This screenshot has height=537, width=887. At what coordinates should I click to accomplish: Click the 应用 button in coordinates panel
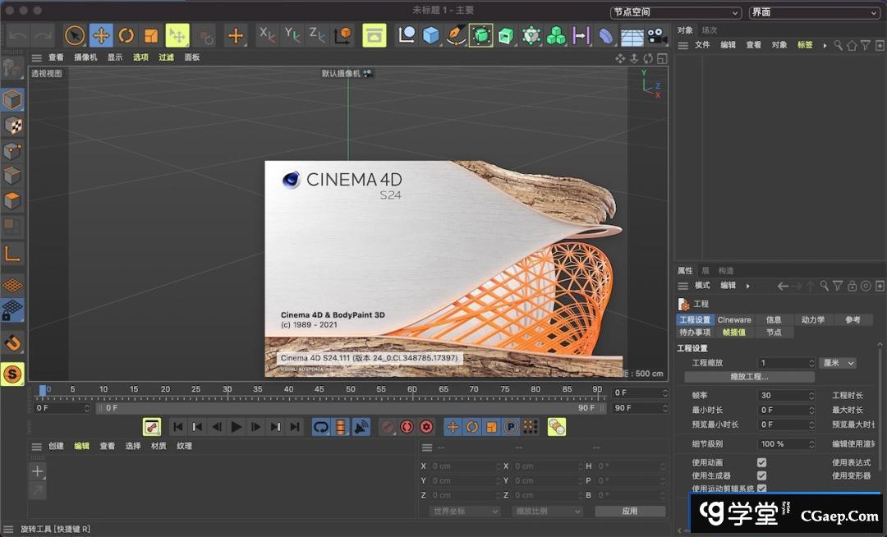click(629, 511)
